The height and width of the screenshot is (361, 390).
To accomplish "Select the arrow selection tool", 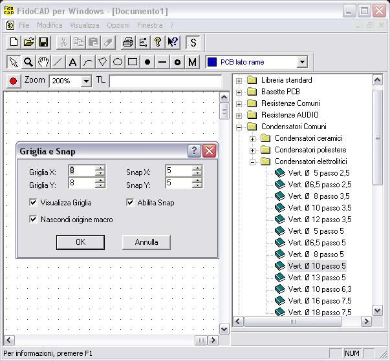I will (x=14, y=62).
